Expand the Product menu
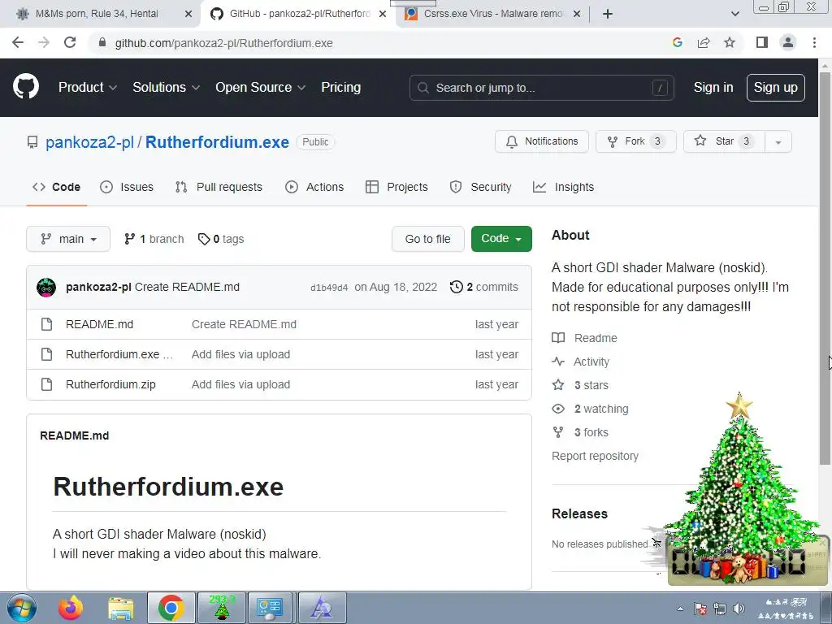The width and height of the screenshot is (832, 624). coord(88,87)
